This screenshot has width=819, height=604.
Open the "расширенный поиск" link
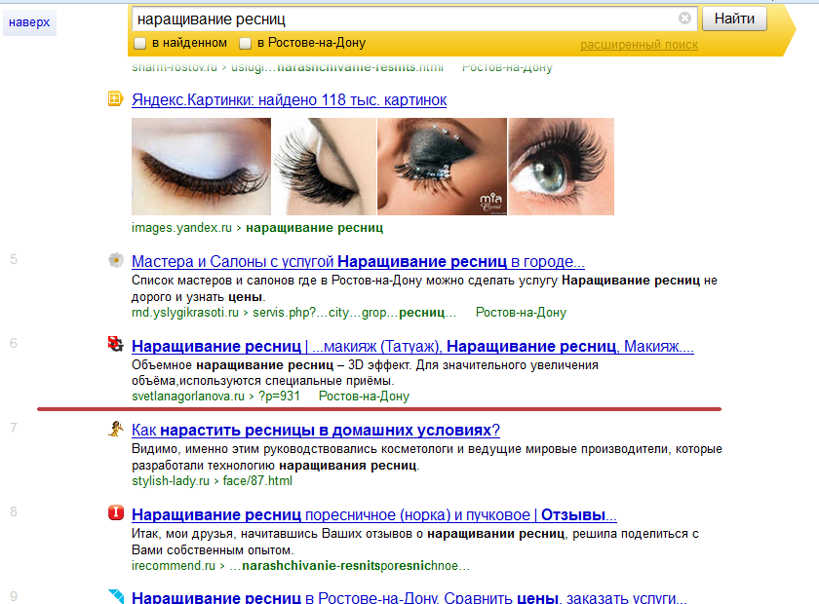[x=639, y=45]
